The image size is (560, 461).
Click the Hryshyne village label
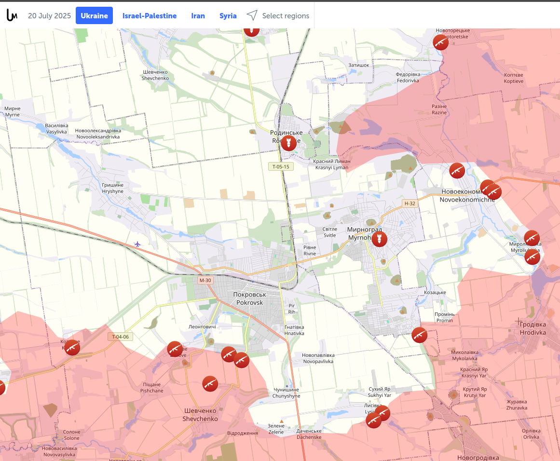pyautogui.click(x=113, y=188)
